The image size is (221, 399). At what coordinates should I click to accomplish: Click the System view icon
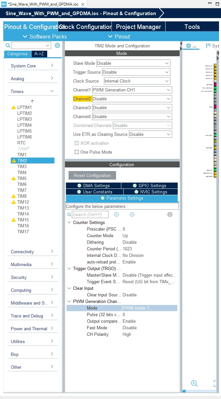pos(208,46)
